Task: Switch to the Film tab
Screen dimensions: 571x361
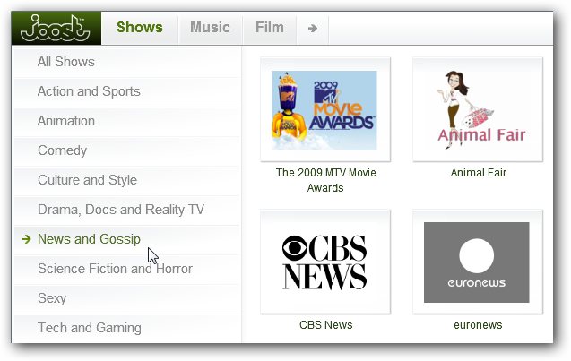Action: [x=270, y=28]
